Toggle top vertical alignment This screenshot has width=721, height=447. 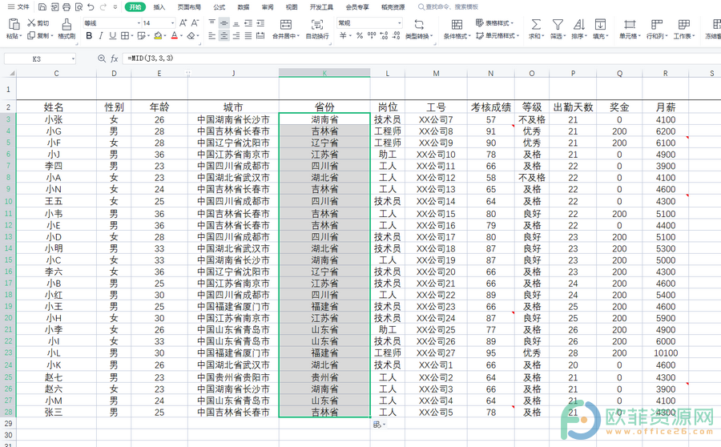[212, 23]
